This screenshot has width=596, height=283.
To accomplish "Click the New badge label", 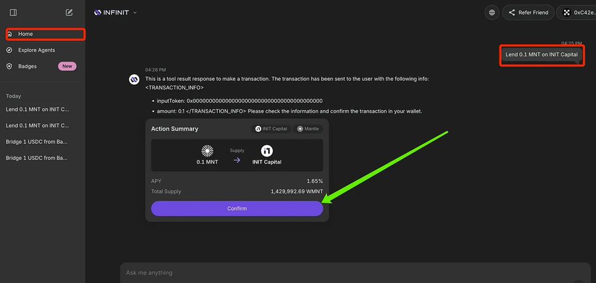I will click(x=68, y=66).
